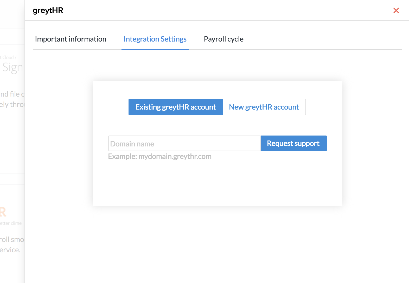This screenshot has width=409, height=283.
Task: Focus the Domain name input field
Action: pyautogui.click(x=184, y=144)
